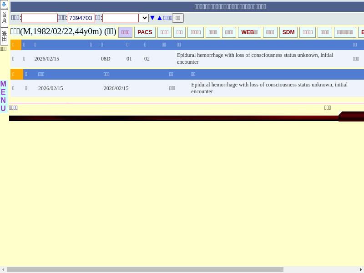Click the field containing 7394703
364x273 pixels.
(81, 18)
